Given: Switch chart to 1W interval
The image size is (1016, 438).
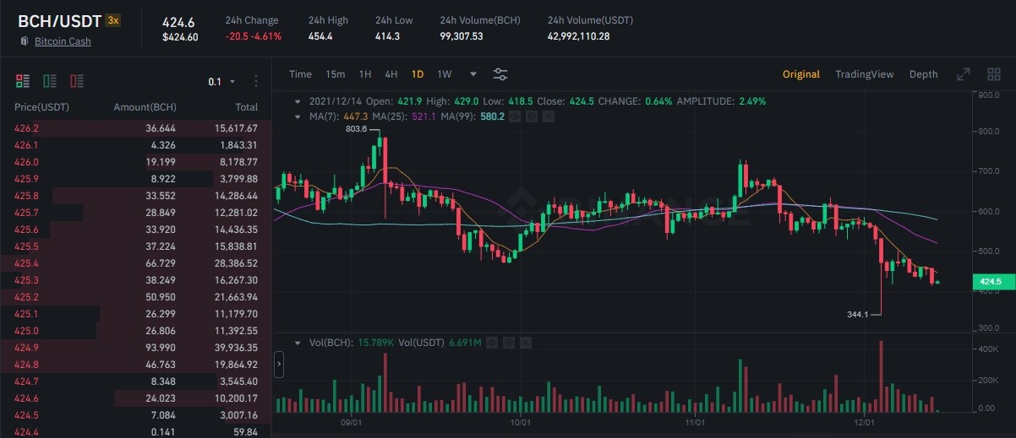Looking at the screenshot, I should tap(445, 74).
